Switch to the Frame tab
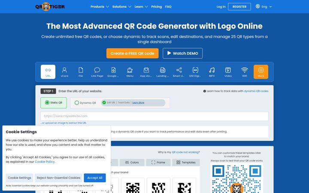This screenshot has width=309, height=193. pos(158,162)
